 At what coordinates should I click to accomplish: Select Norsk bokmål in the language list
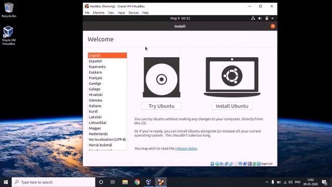[107, 145]
